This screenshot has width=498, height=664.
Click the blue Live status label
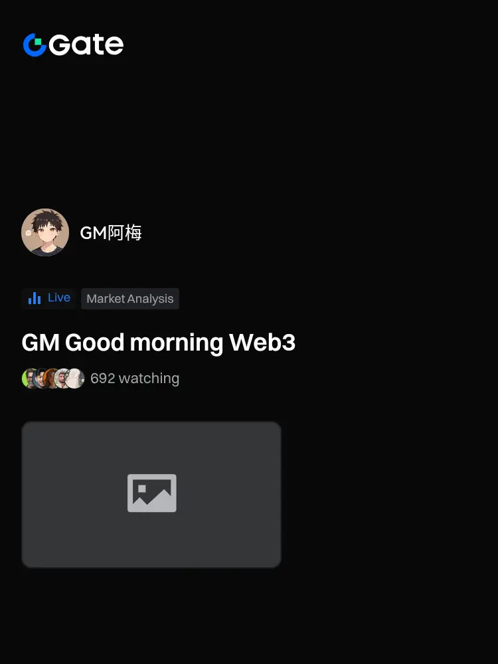coord(59,297)
